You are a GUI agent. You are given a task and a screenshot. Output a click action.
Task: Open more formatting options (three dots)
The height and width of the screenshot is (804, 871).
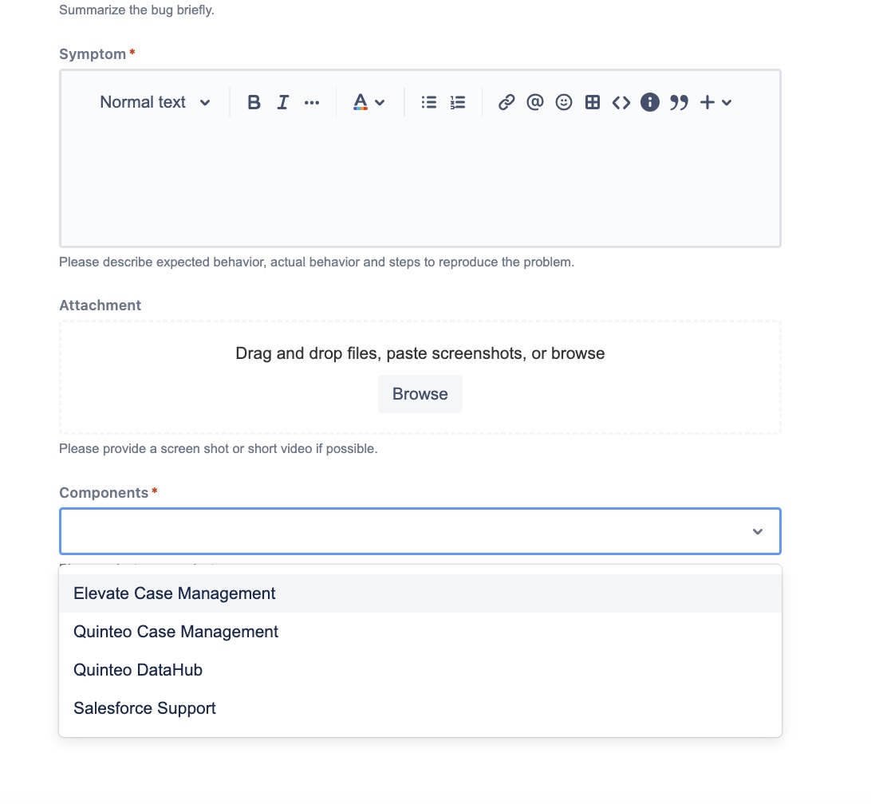click(312, 102)
